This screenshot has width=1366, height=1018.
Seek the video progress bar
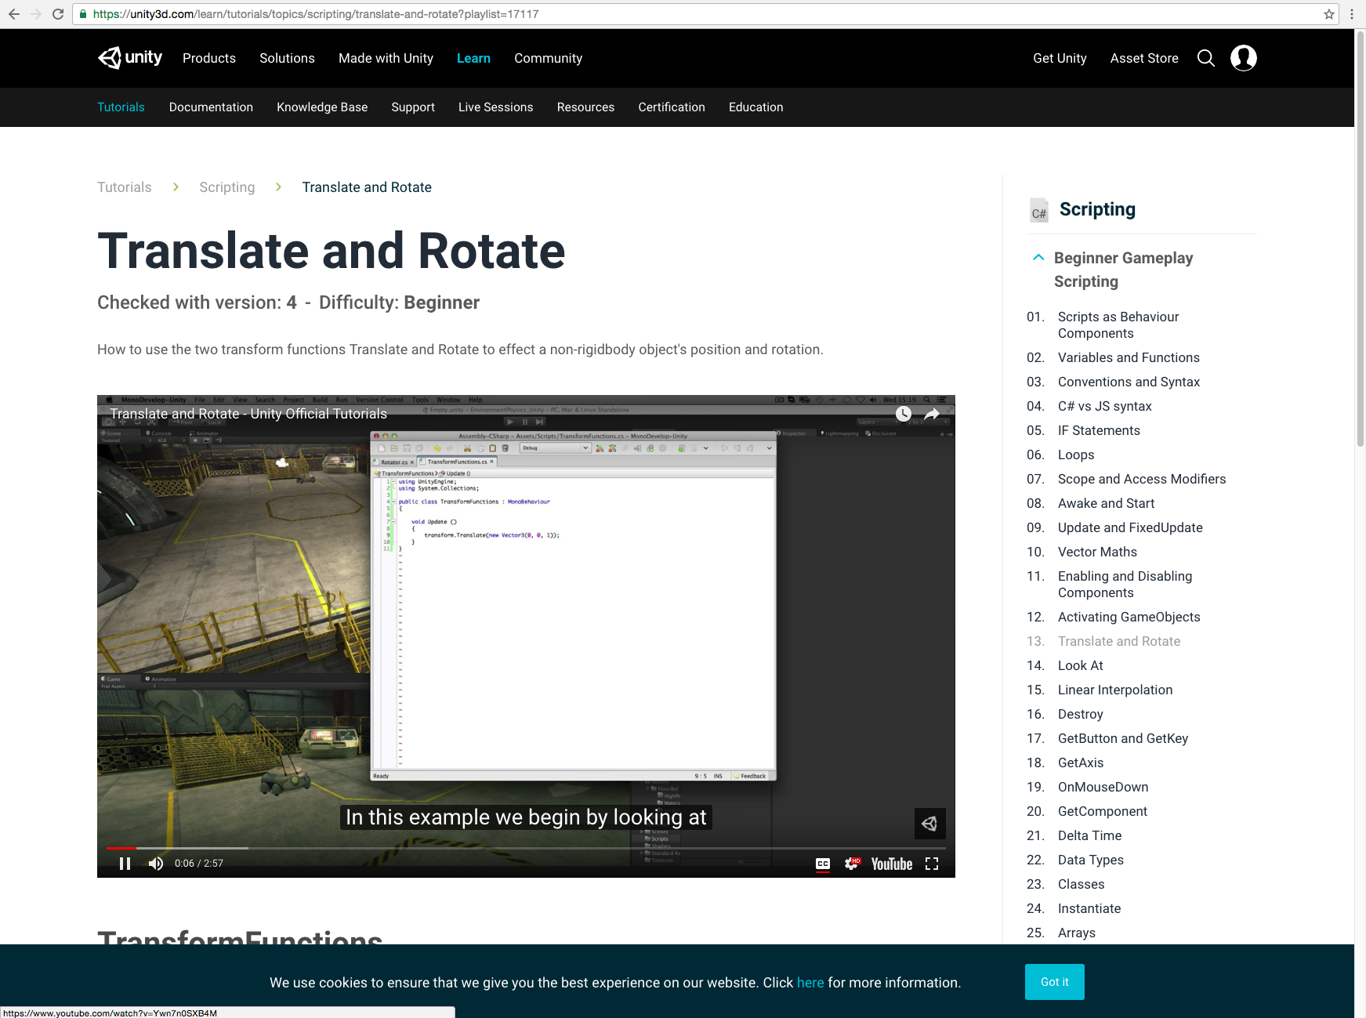[526, 848]
